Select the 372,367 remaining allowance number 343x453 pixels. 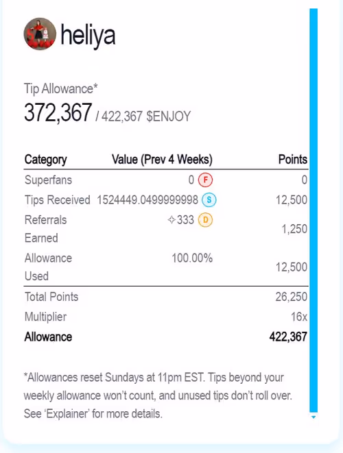(58, 112)
